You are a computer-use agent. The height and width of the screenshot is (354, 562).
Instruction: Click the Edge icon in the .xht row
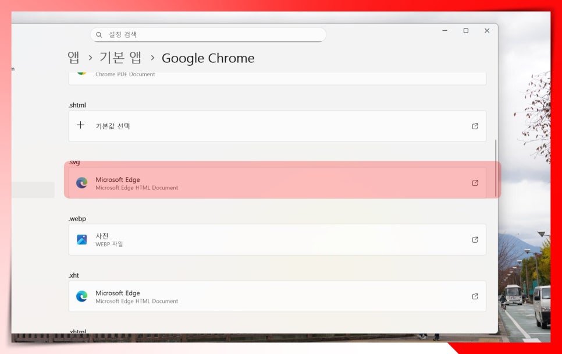tap(81, 296)
